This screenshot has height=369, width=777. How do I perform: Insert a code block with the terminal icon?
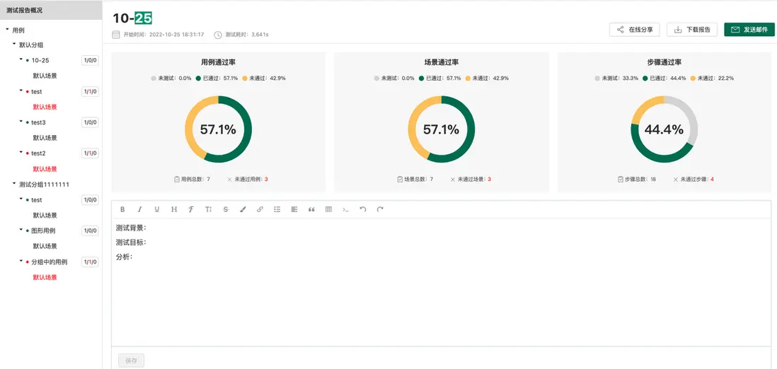(x=345, y=209)
